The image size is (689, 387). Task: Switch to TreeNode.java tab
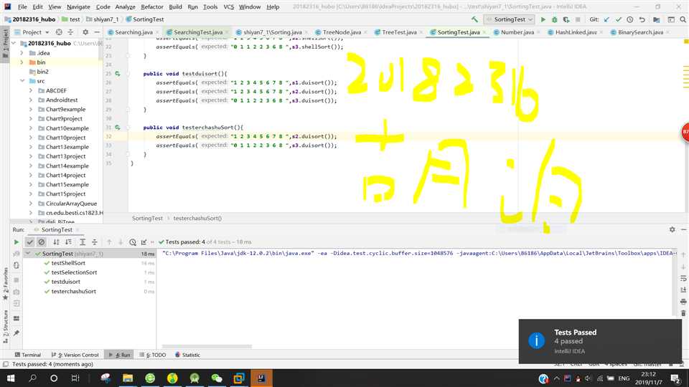[x=341, y=32]
